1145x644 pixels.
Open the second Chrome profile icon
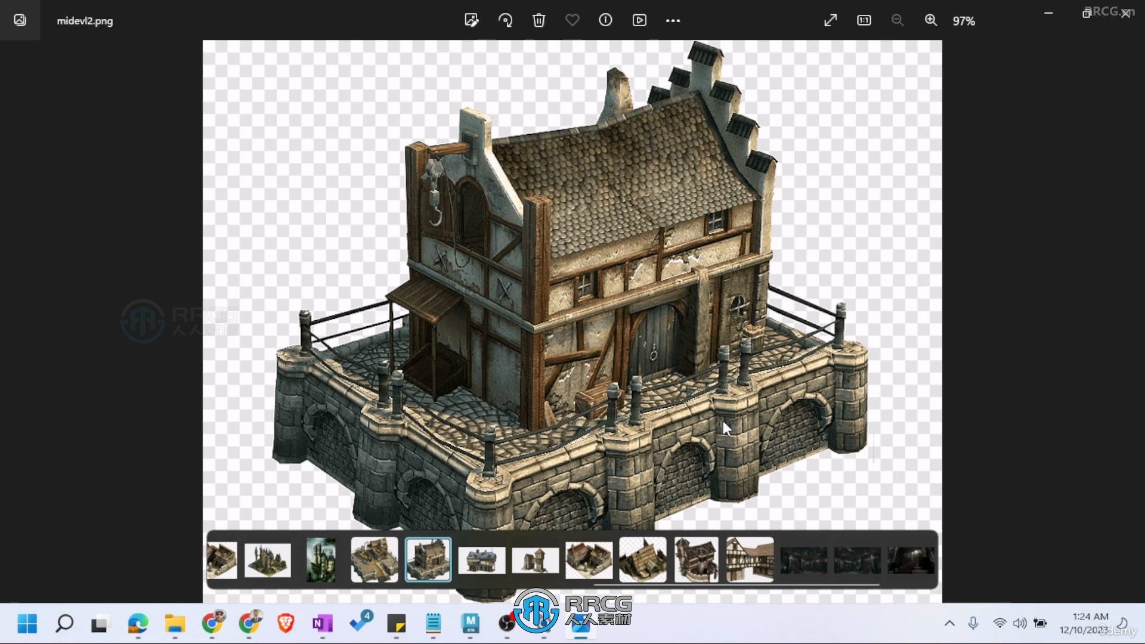[249, 623]
